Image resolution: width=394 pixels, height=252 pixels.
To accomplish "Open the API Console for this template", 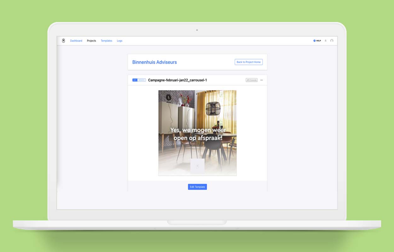I will pos(251,80).
